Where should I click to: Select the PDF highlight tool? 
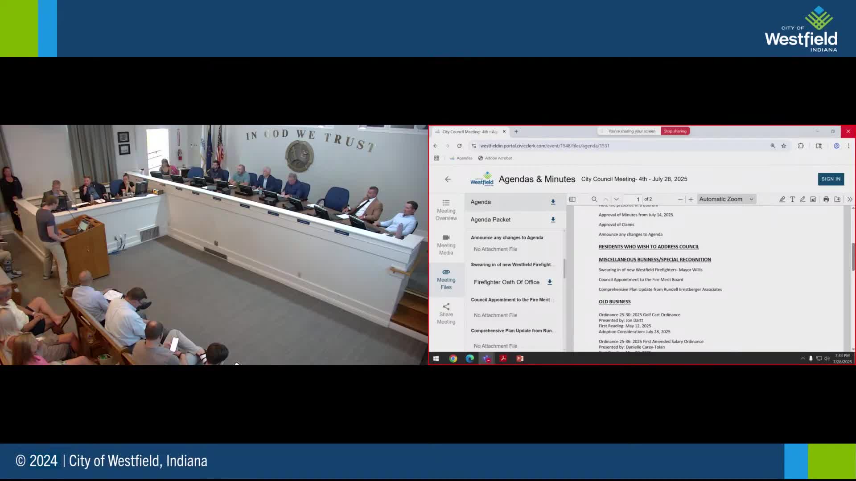(782, 199)
